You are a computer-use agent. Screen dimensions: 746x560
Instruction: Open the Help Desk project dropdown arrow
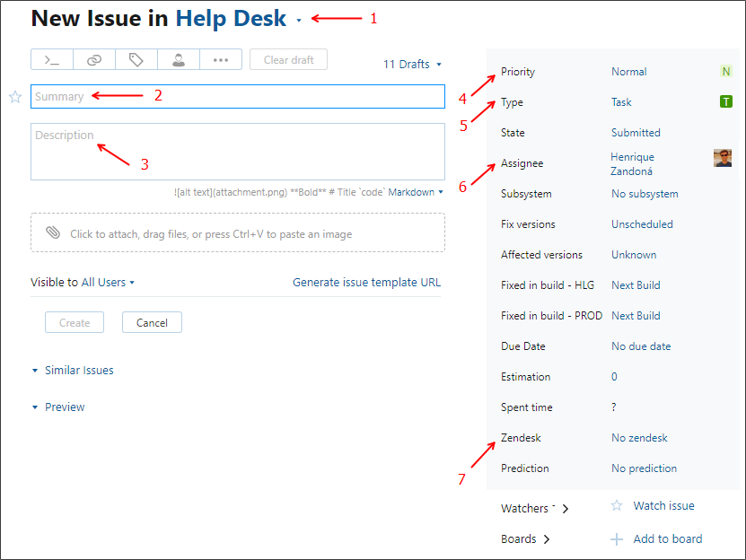[299, 21]
